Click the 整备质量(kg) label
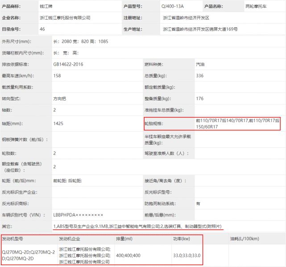Image resolution: width=286 pixels, height=267 pixels. (158, 99)
